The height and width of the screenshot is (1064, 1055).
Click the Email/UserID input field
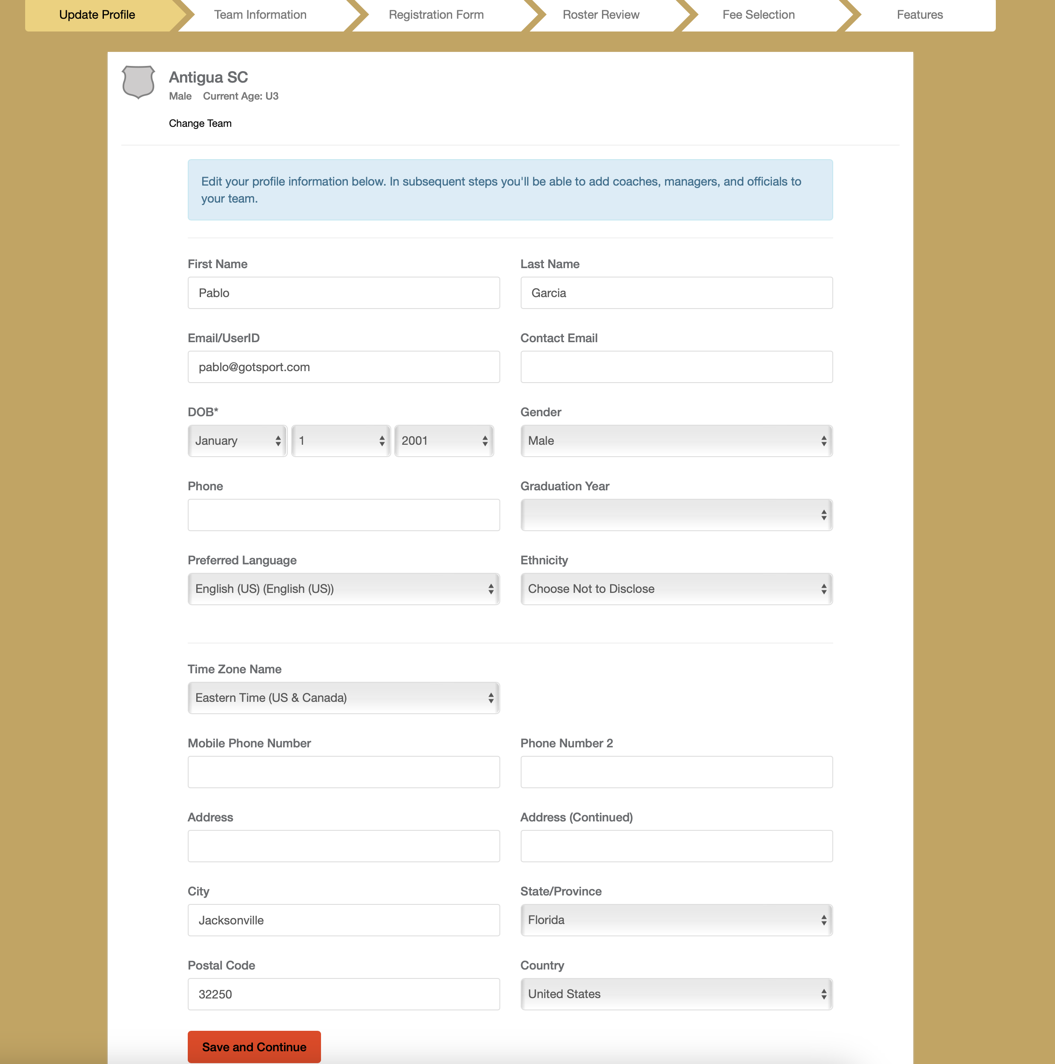tap(344, 367)
